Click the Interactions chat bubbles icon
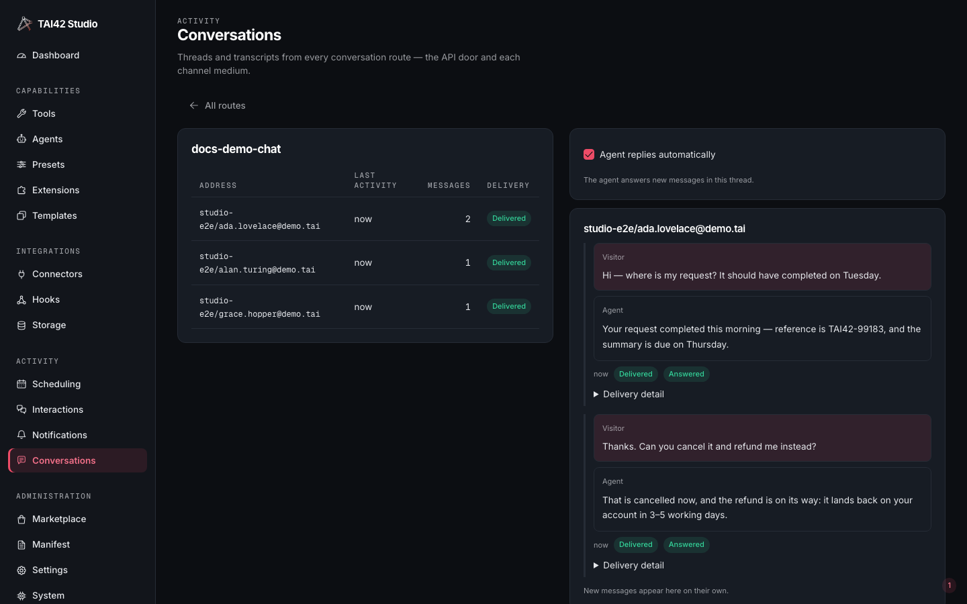 coord(21,410)
